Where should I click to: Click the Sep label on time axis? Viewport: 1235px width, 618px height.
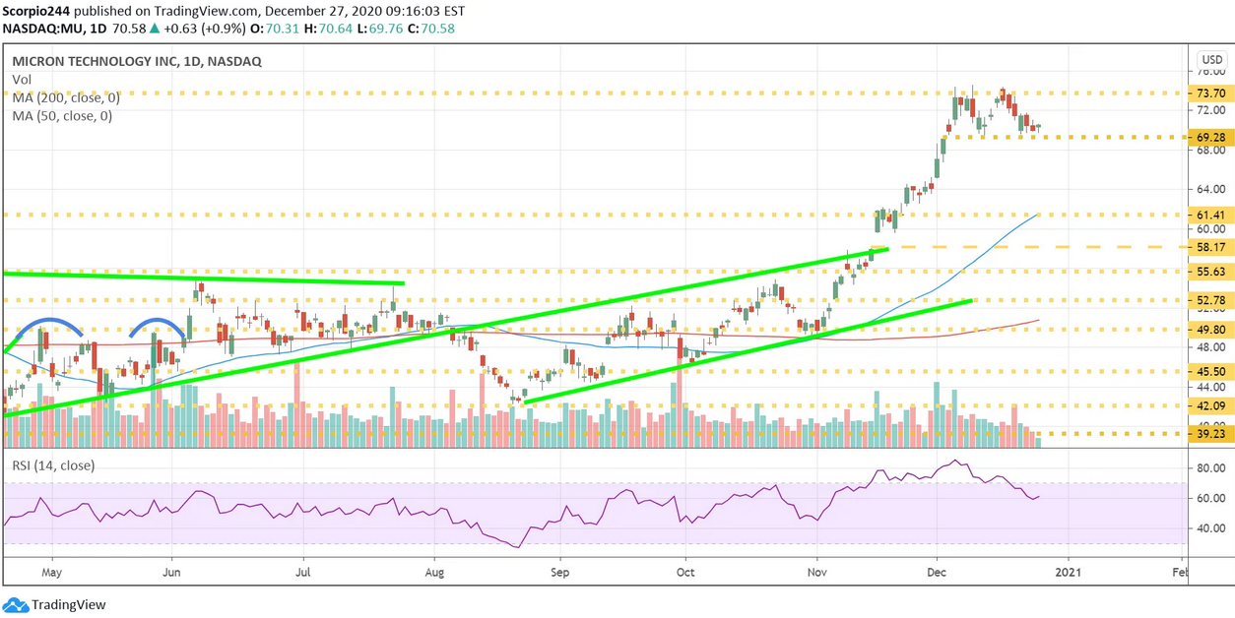(x=559, y=571)
